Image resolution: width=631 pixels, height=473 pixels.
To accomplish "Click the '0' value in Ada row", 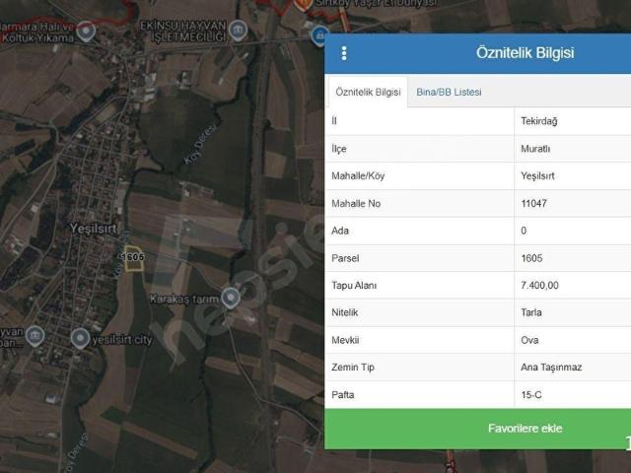I will coord(524,231).
